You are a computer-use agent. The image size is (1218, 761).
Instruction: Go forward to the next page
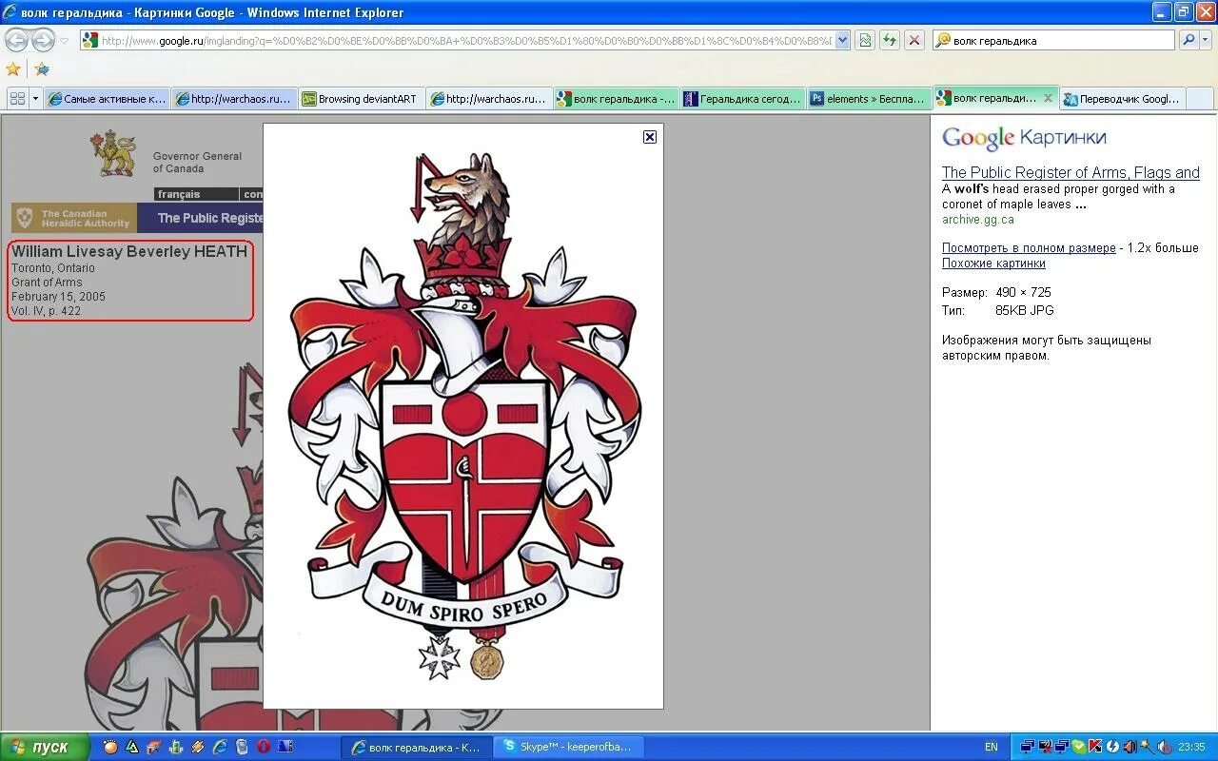tap(43, 40)
